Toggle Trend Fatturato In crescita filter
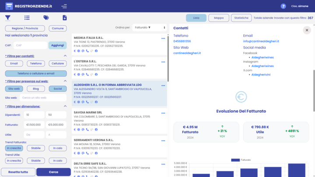 (14, 148)
